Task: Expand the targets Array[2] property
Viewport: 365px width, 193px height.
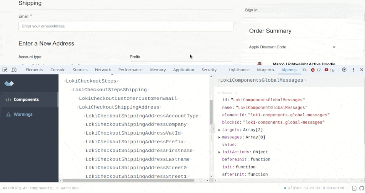Action: coord(219,130)
